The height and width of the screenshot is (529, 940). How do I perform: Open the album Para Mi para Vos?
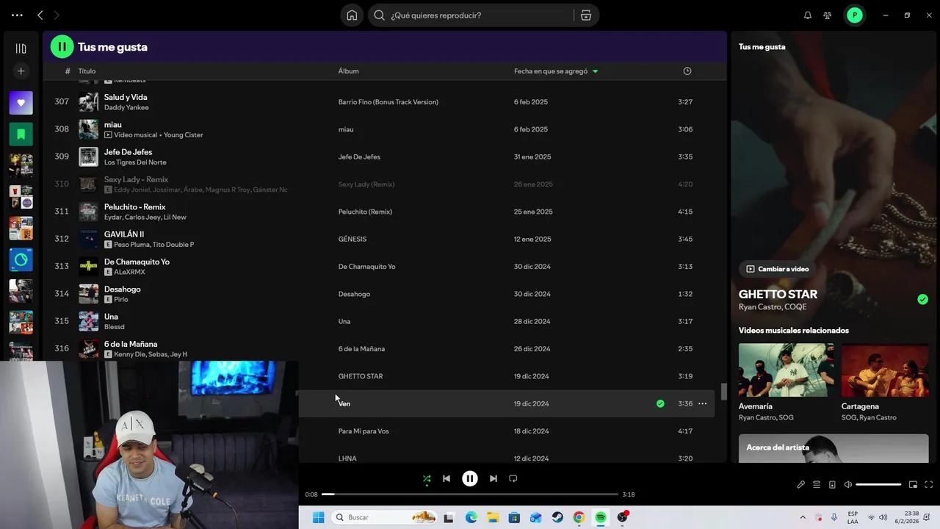pyautogui.click(x=364, y=431)
